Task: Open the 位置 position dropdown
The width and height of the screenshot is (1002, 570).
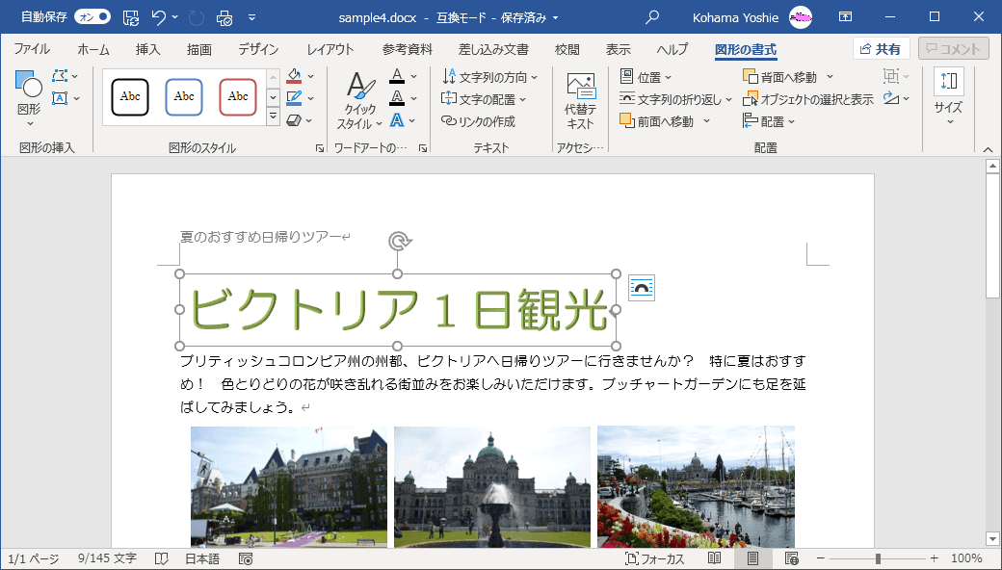Action: click(646, 77)
